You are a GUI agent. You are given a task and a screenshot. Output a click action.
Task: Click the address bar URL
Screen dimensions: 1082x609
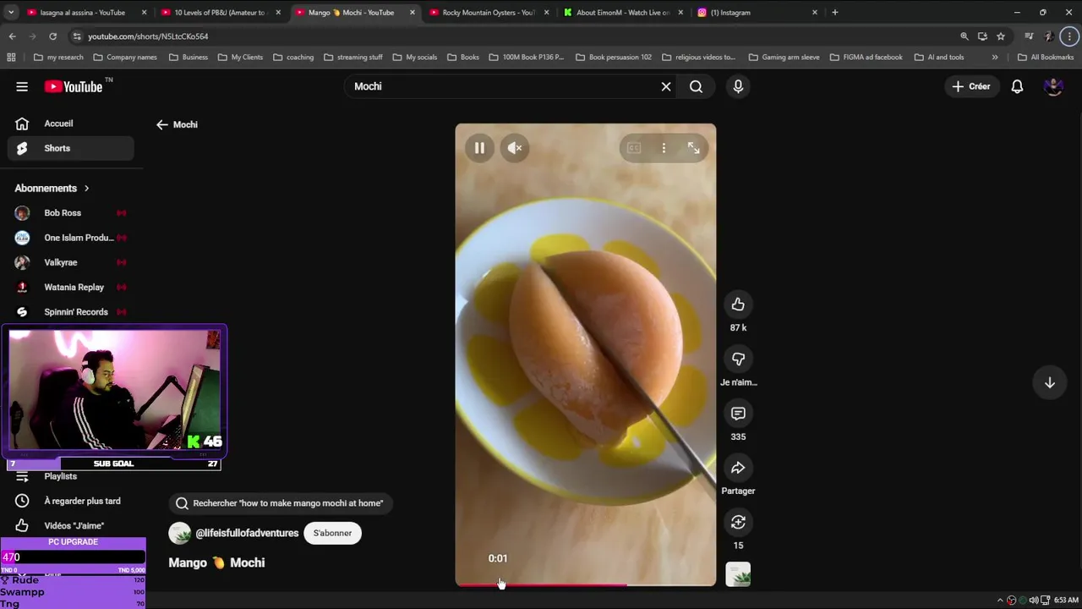click(148, 36)
